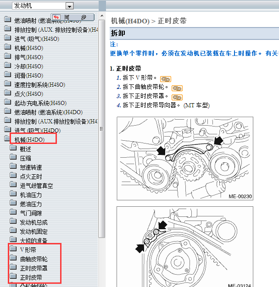Select the 燃油压力 subsection
The width and height of the screenshot is (279, 287).
(31, 204)
